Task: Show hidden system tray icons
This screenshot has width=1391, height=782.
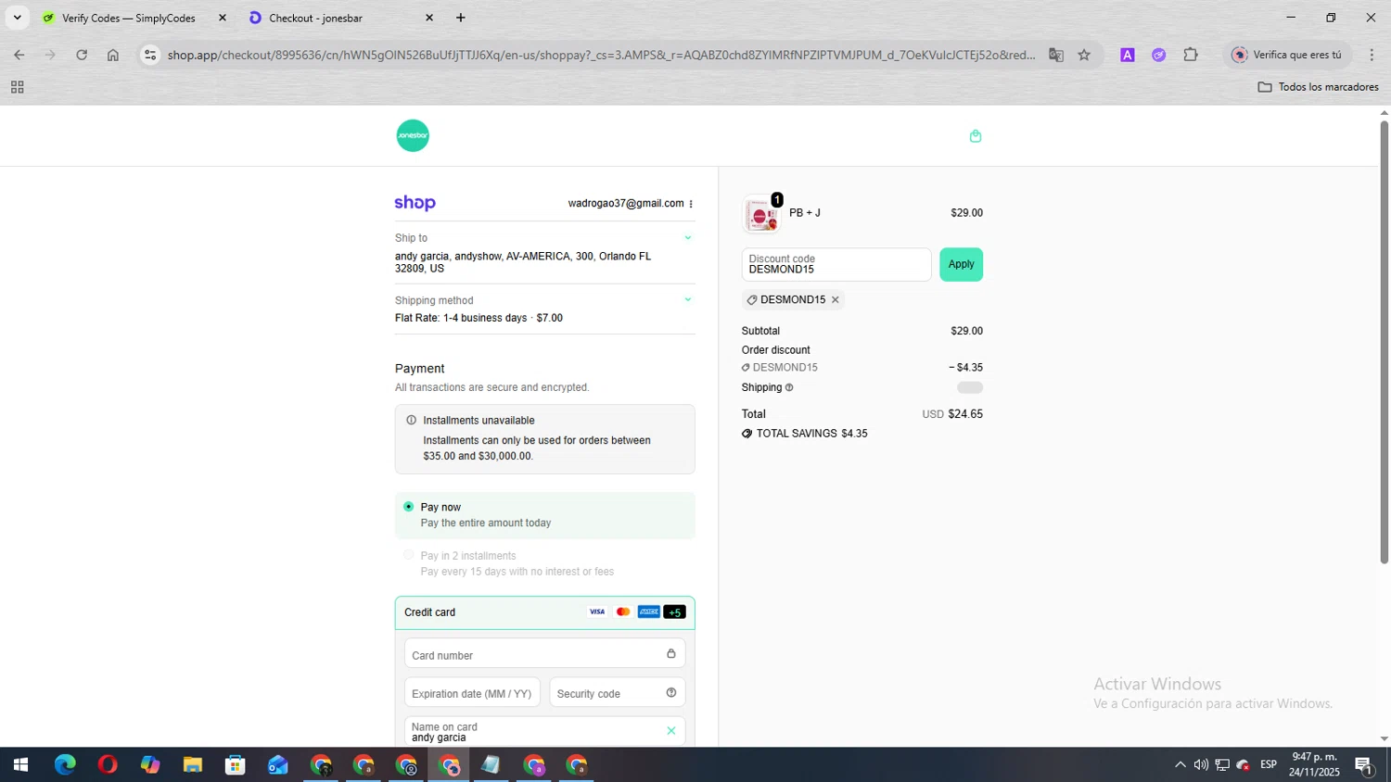Action: pos(1180,765)
